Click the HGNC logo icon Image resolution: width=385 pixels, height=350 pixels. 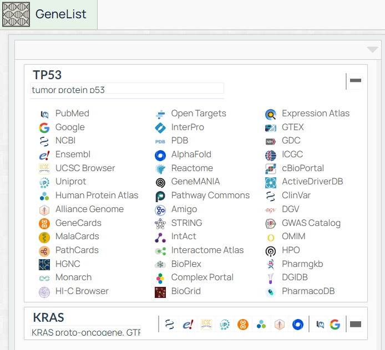[x=44, y=265]
